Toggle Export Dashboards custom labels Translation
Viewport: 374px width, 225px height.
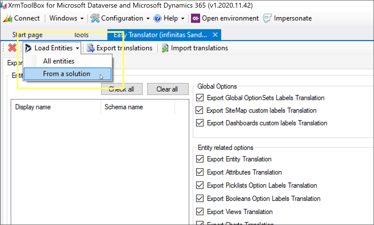[200, 123]
